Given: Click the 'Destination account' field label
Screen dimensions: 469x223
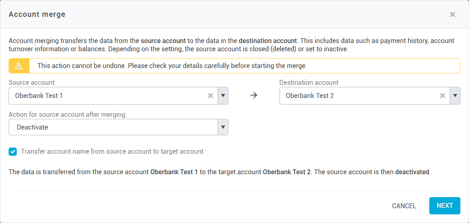Looking at the screenshot, I should coord(309,82).
